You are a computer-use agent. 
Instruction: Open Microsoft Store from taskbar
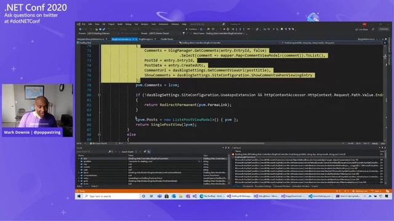tap(166, 196)
